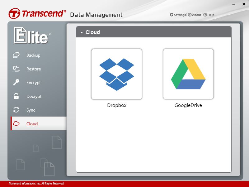Go to the Encrypt menu label
Screen dimensions: 249x187
click(34, 83)
